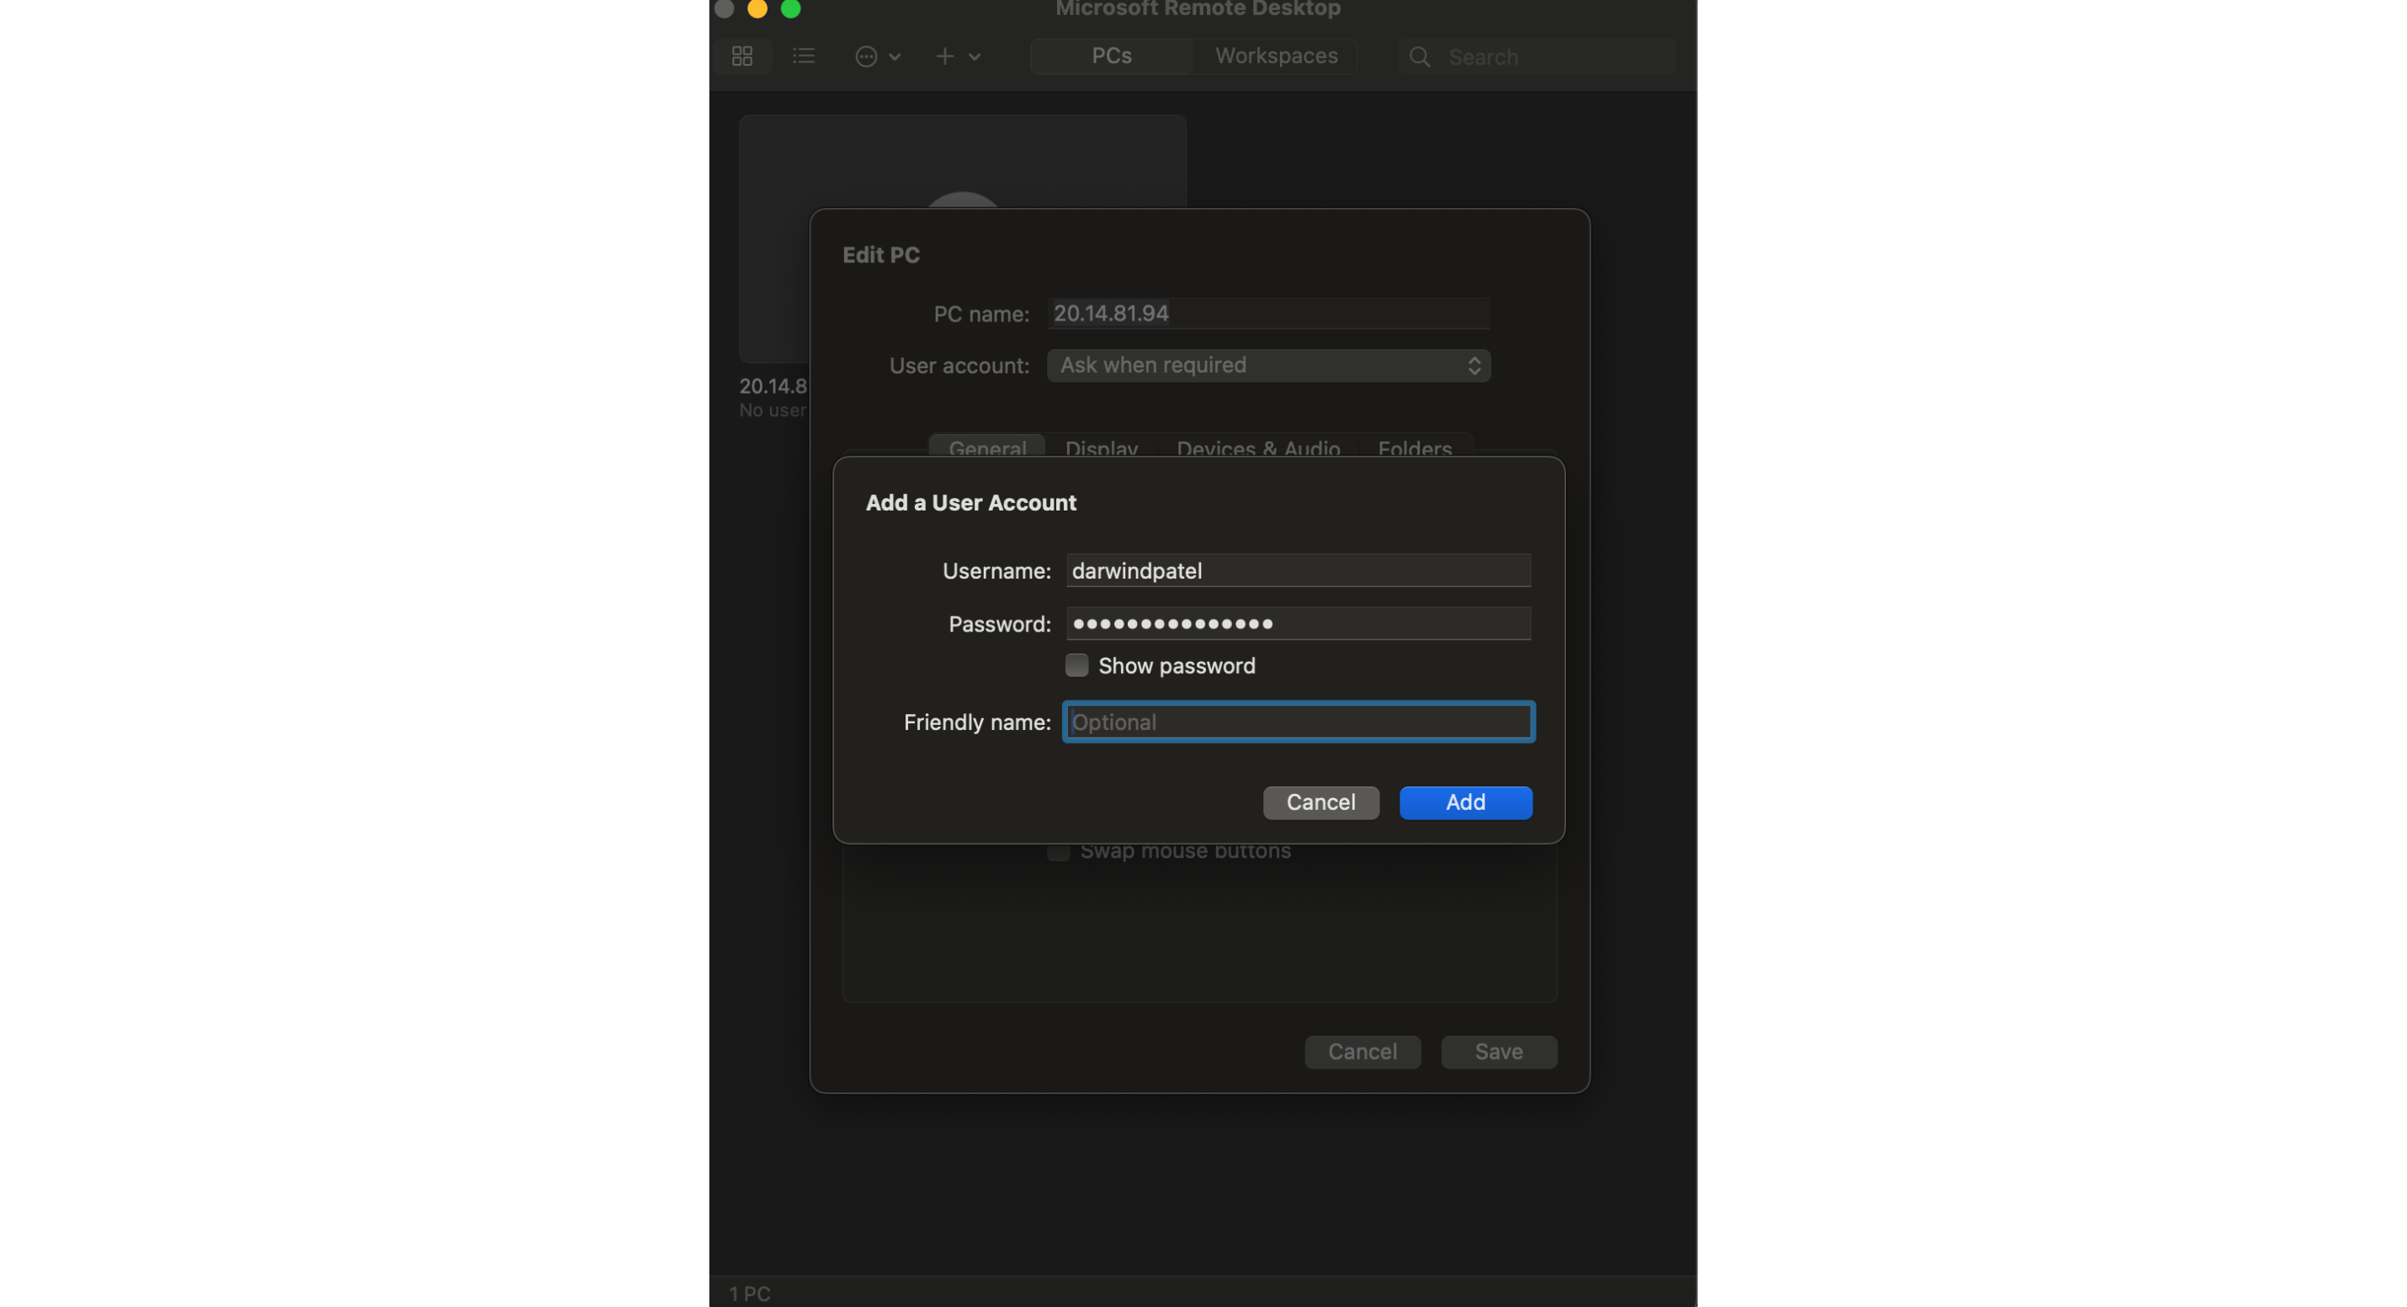Click the search magnifier icon
The height and width of the screenshot is (1307, 2407).
(x=1419, y=58)
